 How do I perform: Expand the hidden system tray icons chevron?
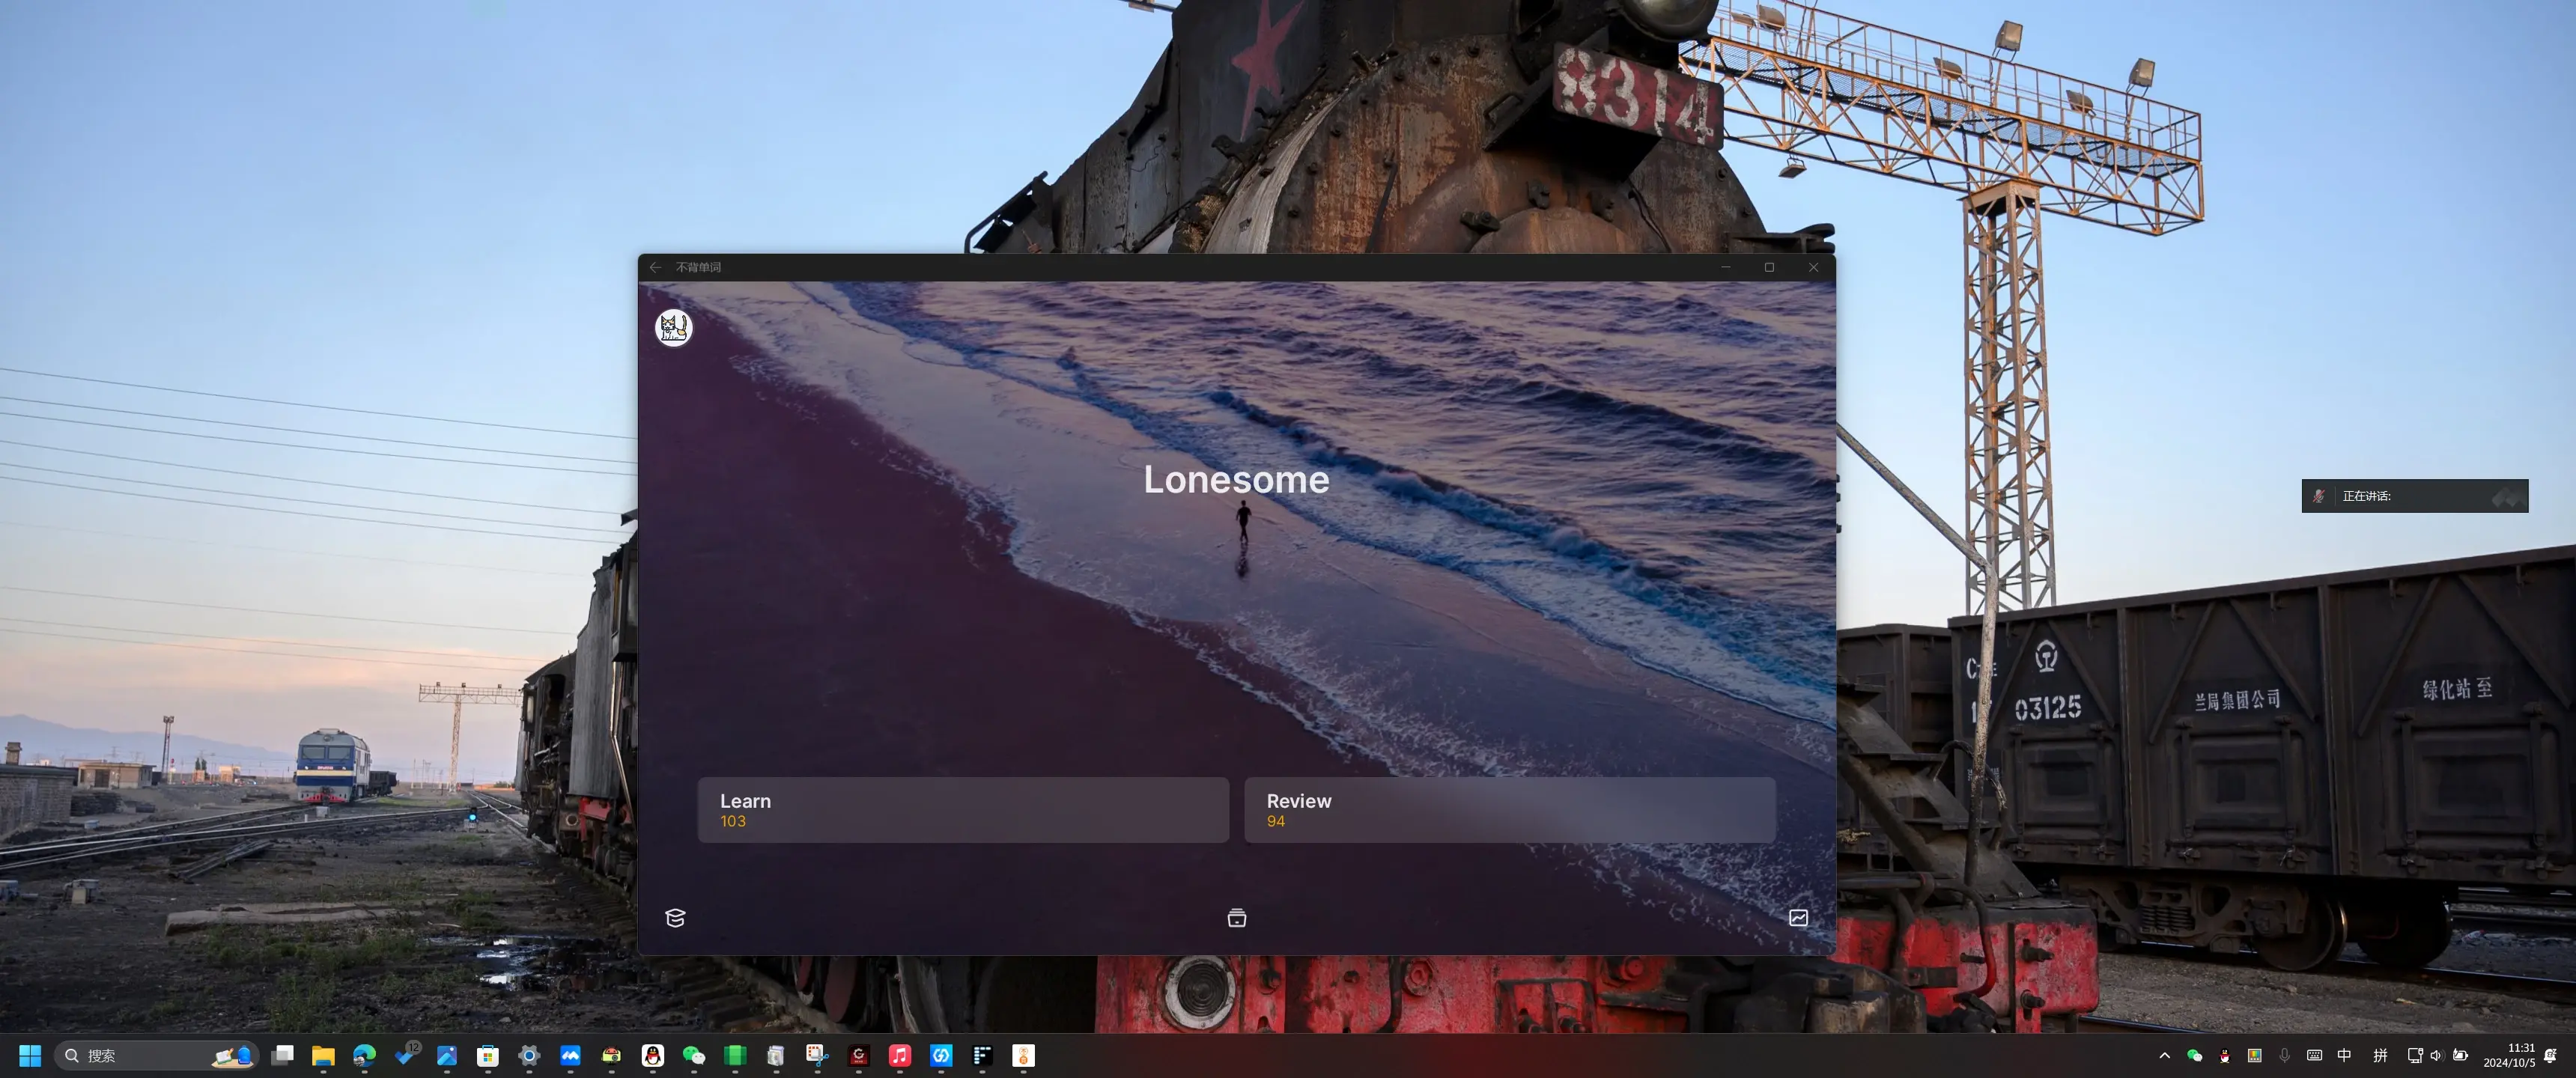click(x=2165, y=1055)
